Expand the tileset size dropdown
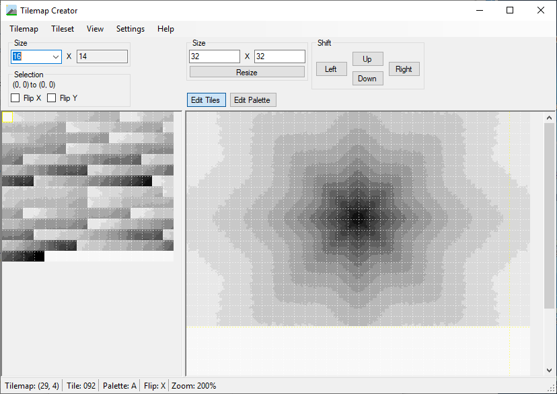This screenshot has height=394, width=557. click(x=56, y=57)
